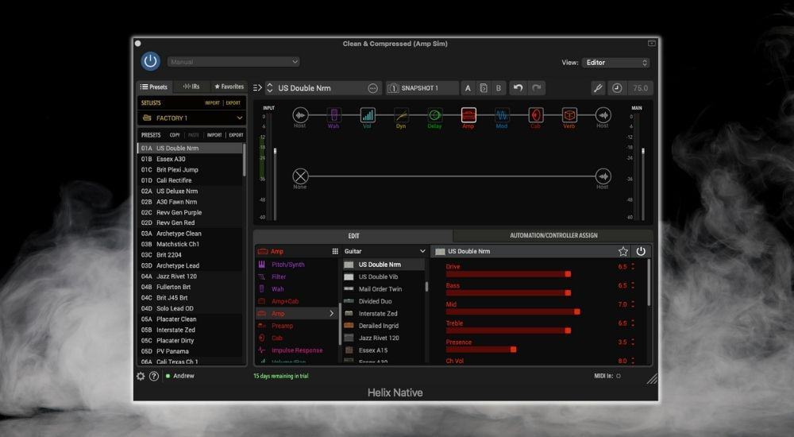The image size is (794, 437).
Task: Expand the Amp category chevron
Action: click(x=332, y=313)
